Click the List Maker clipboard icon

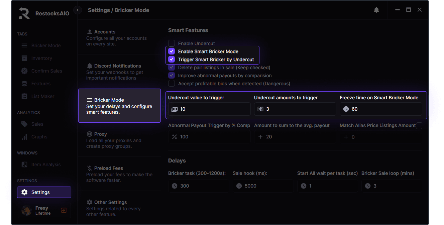24,96
